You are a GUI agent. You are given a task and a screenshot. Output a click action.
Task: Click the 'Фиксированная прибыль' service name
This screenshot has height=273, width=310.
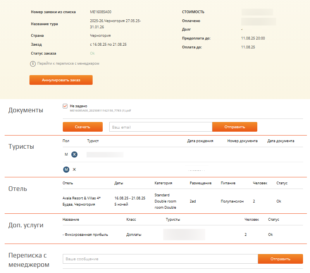pyautogui.click(x=86, y=234)
